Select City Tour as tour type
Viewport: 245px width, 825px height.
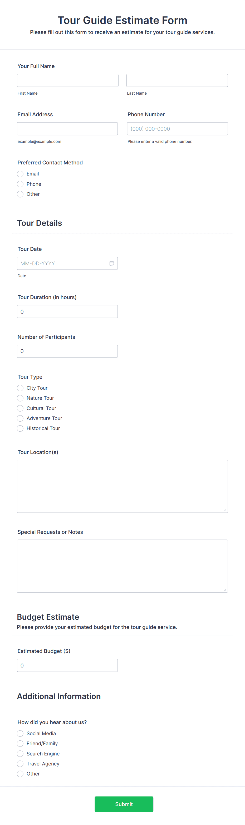[x=20, y=388]
